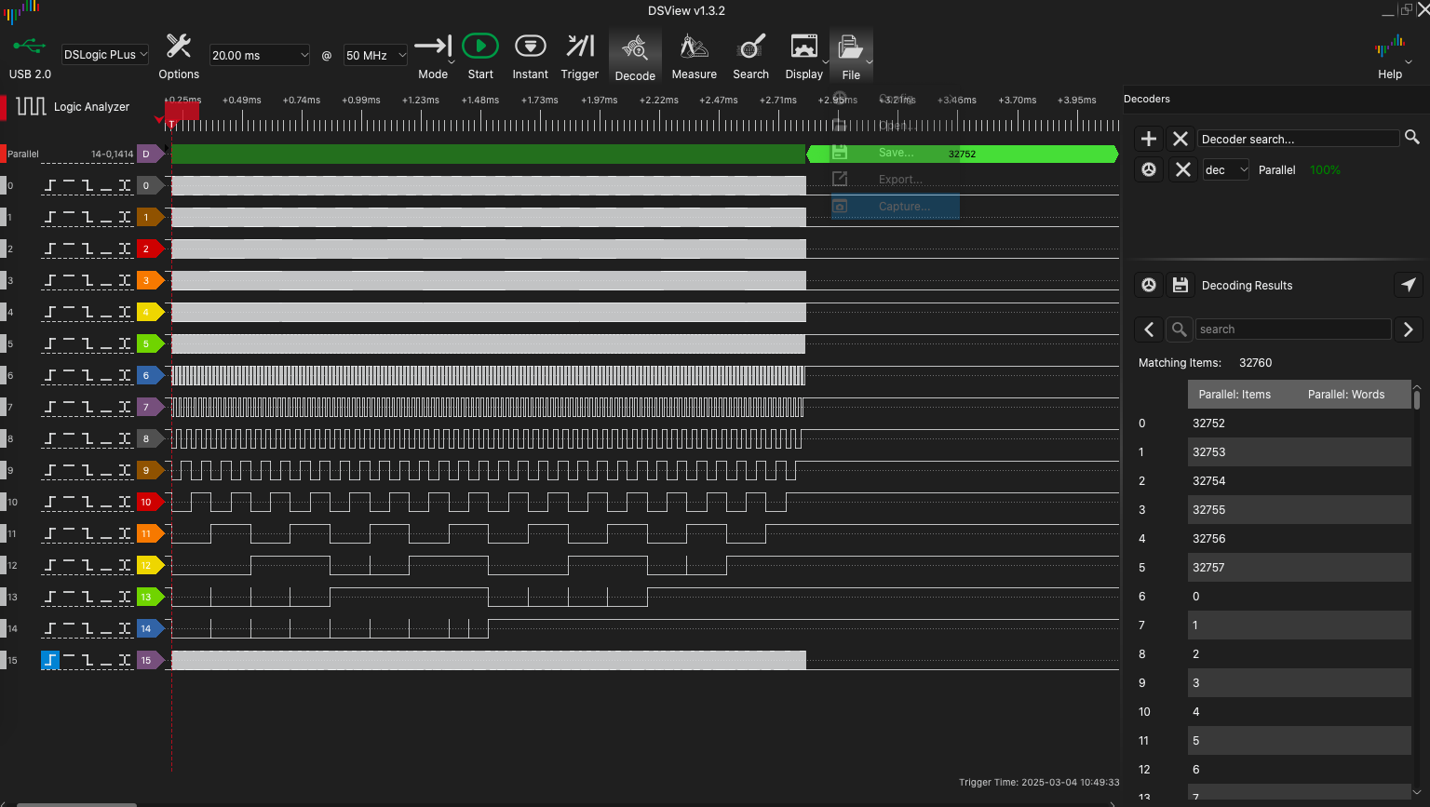
Task: Open the Trigger settings icon
Action: coord(579,44)
